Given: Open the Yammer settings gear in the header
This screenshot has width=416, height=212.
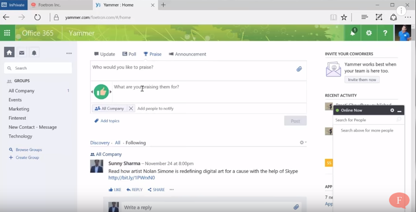Looking at the screenshot, I should pyautogui.click(x=369, y=33).
